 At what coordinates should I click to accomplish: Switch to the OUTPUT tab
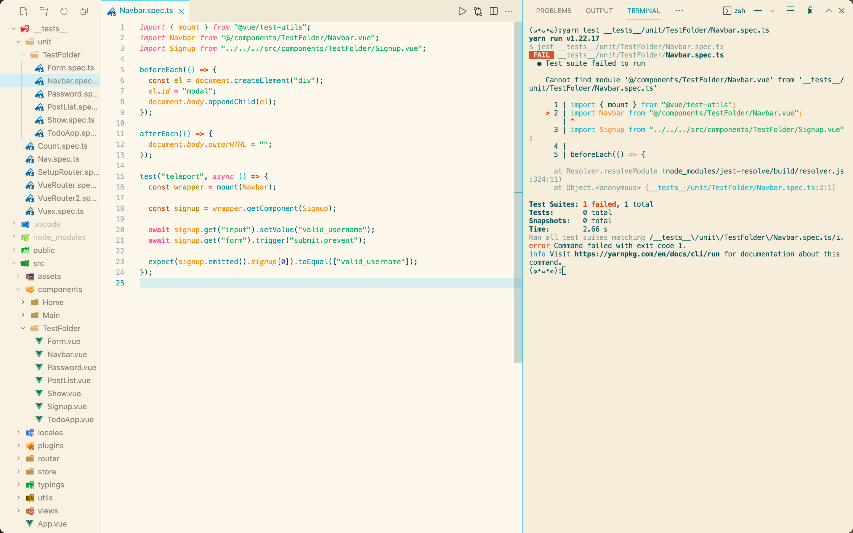599,11
